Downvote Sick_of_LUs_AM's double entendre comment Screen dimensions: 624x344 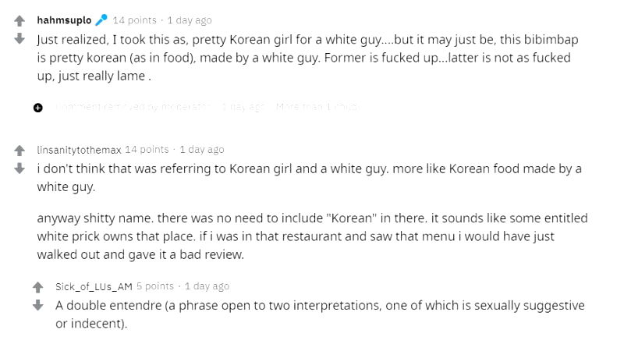(x=38, y=305)
